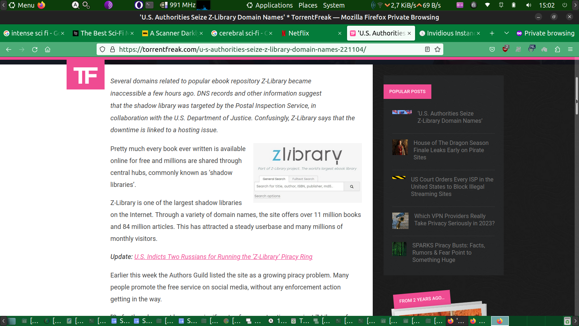
Task: Click the highlighted Firefox window button in taskbar
Action: pyautogui.click(x=500, y=321)
